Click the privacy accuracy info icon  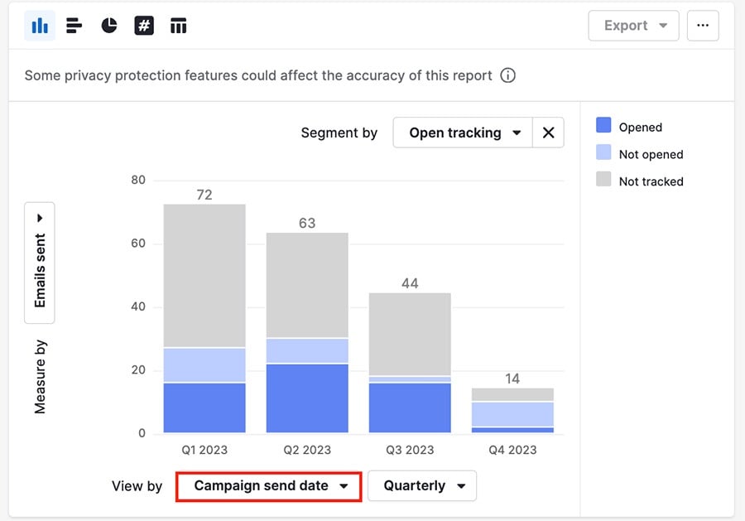[507, 75]
